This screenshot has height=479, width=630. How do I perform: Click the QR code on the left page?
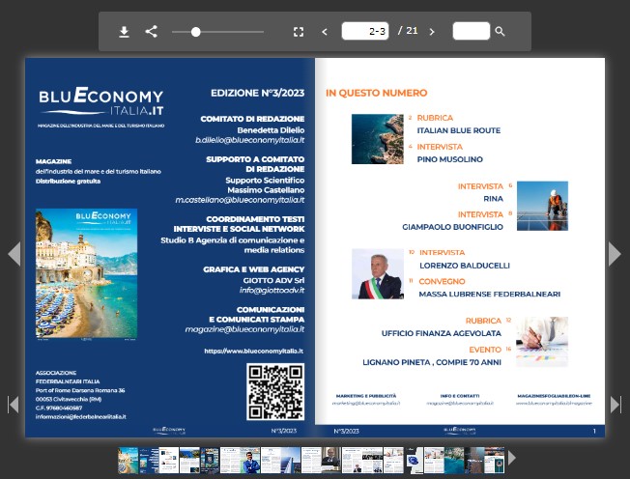(x=275, y=392)
